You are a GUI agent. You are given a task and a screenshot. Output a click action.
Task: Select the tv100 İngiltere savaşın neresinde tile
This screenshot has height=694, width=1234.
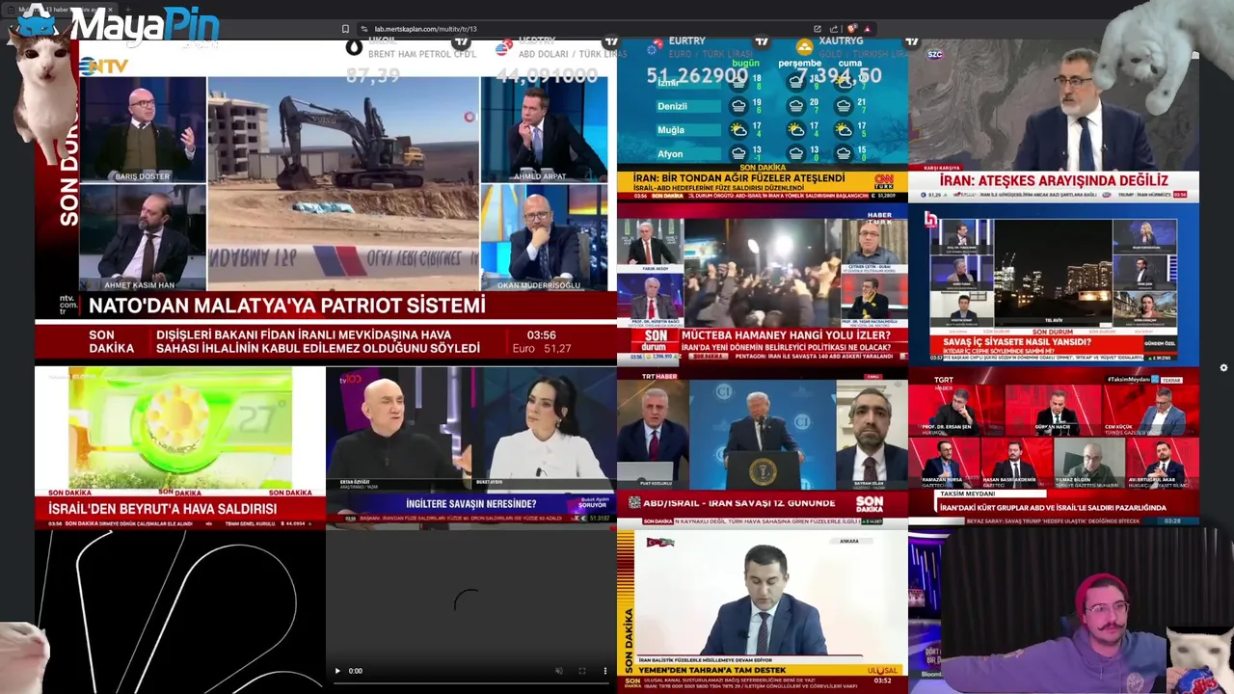coord(470,447)
